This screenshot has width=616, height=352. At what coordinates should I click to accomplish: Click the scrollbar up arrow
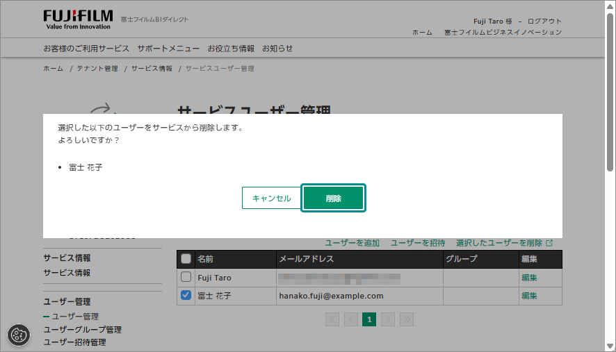click(x=610, y=7)
